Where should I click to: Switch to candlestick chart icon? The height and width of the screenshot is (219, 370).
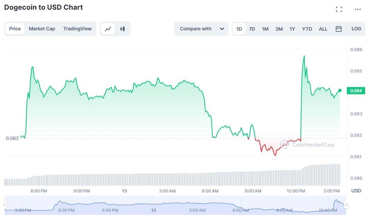pyautogui.click(x=122, y=29)
